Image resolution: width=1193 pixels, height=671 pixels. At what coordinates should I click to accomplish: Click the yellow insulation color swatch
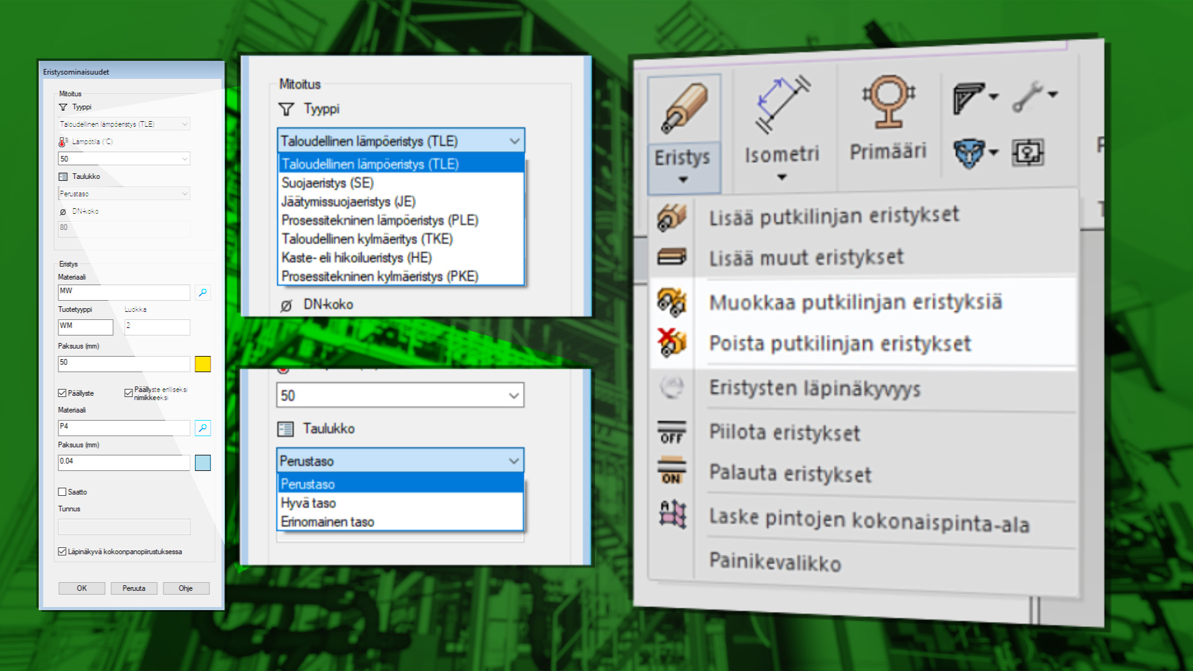[203, 364]
